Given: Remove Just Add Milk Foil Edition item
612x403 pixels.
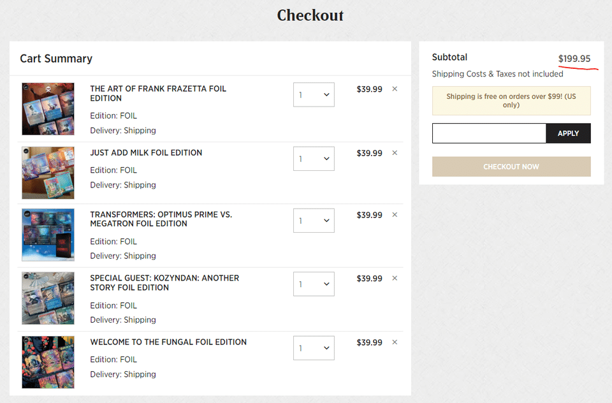Looking at the screenshot, I should point(395,153).
